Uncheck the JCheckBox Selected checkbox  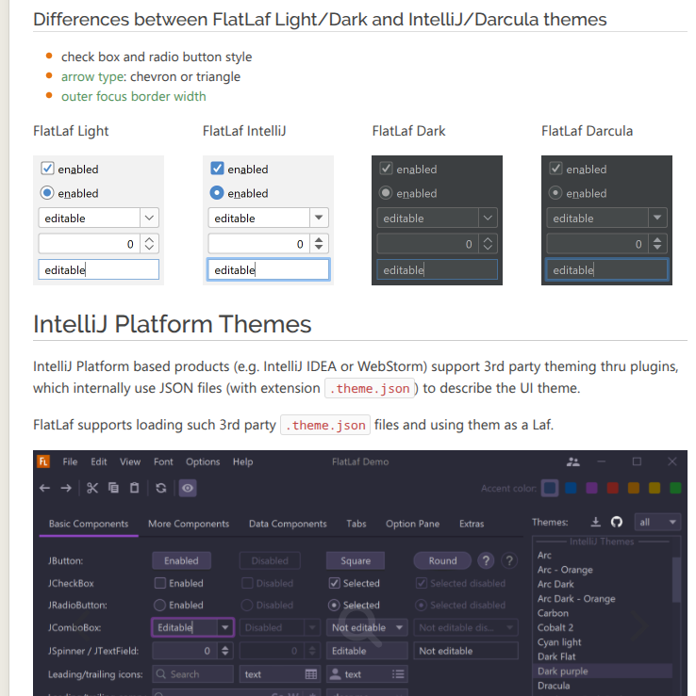coord(334,583)
